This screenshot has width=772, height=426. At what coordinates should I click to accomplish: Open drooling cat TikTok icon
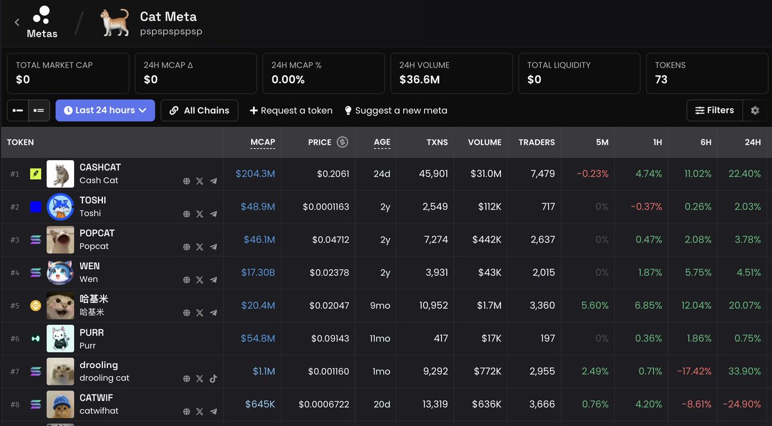pyautogui.click(x=213, y=379)
